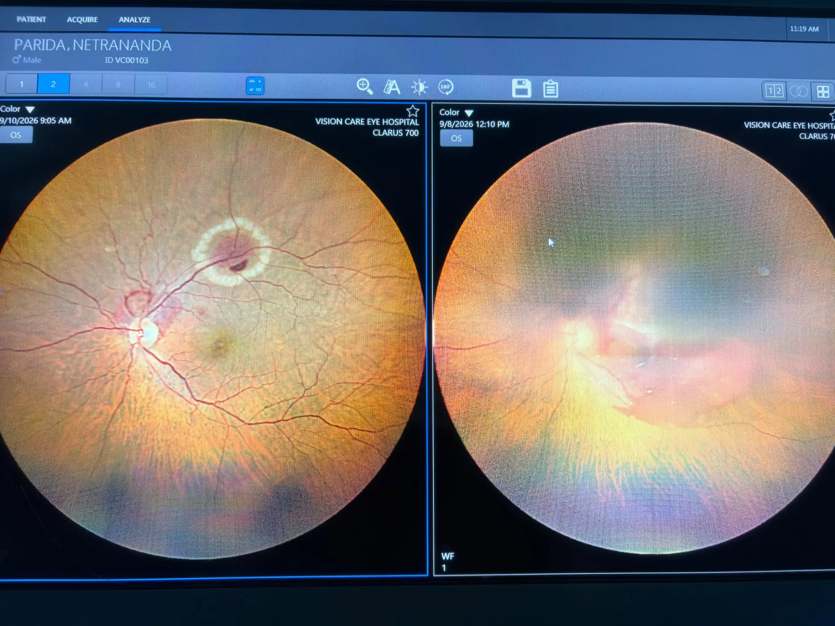Switch to the ACQUIRE tab
835x626 pixels.
[82, 20]
